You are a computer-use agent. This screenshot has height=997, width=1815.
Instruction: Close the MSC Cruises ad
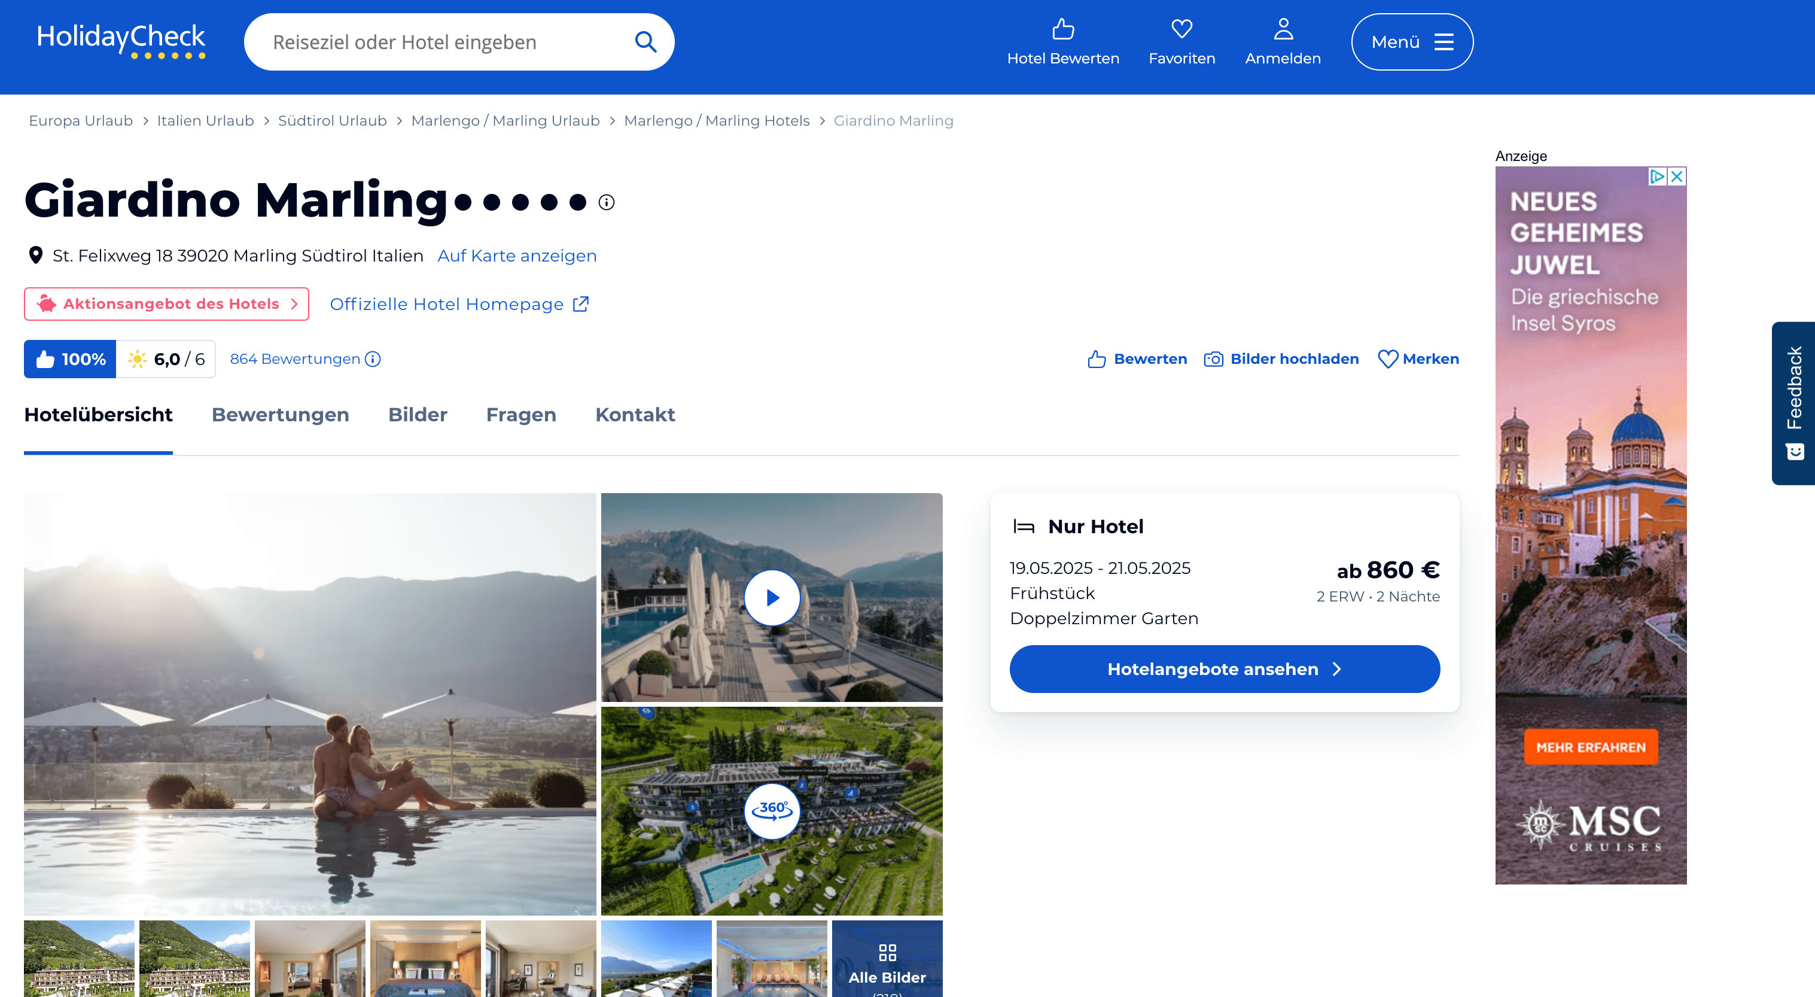click(1677, 176)
